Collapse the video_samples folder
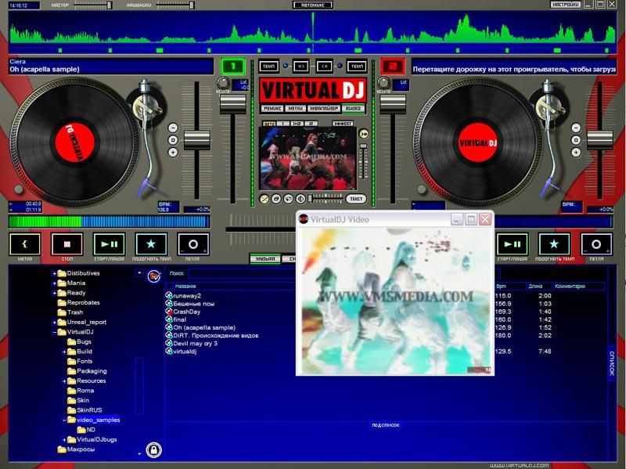 [64, 420]
